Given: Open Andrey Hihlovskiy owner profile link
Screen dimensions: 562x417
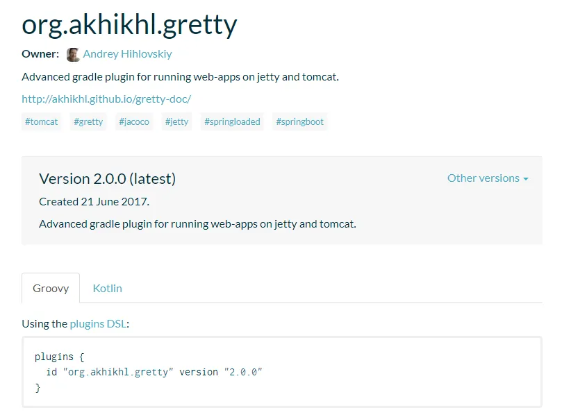Looking at the screenshot, I should [127, 53].
